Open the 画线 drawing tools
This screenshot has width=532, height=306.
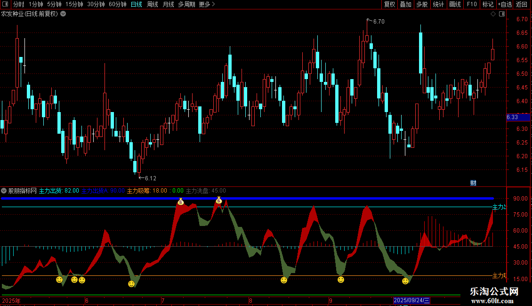pos(455,4)
